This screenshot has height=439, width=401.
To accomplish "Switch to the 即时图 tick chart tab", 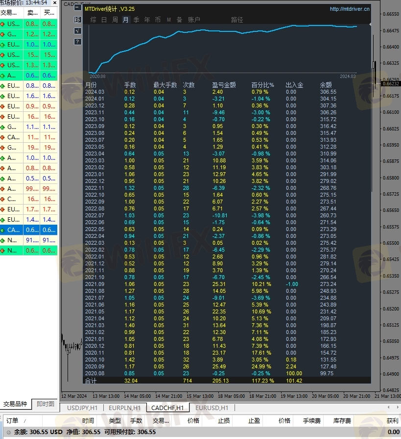I will 46,404.
